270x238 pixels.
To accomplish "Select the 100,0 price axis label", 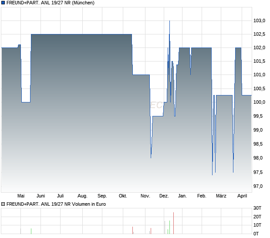I will (259, 102).
